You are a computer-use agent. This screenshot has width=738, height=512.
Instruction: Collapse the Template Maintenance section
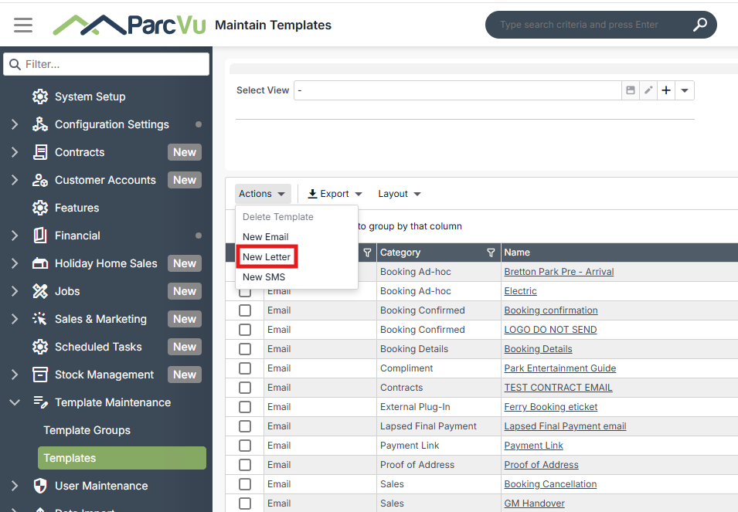[x=15, y=402]
